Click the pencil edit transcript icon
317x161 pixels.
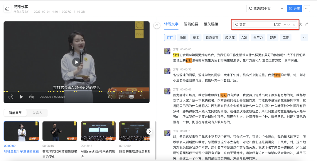(307, 24)
